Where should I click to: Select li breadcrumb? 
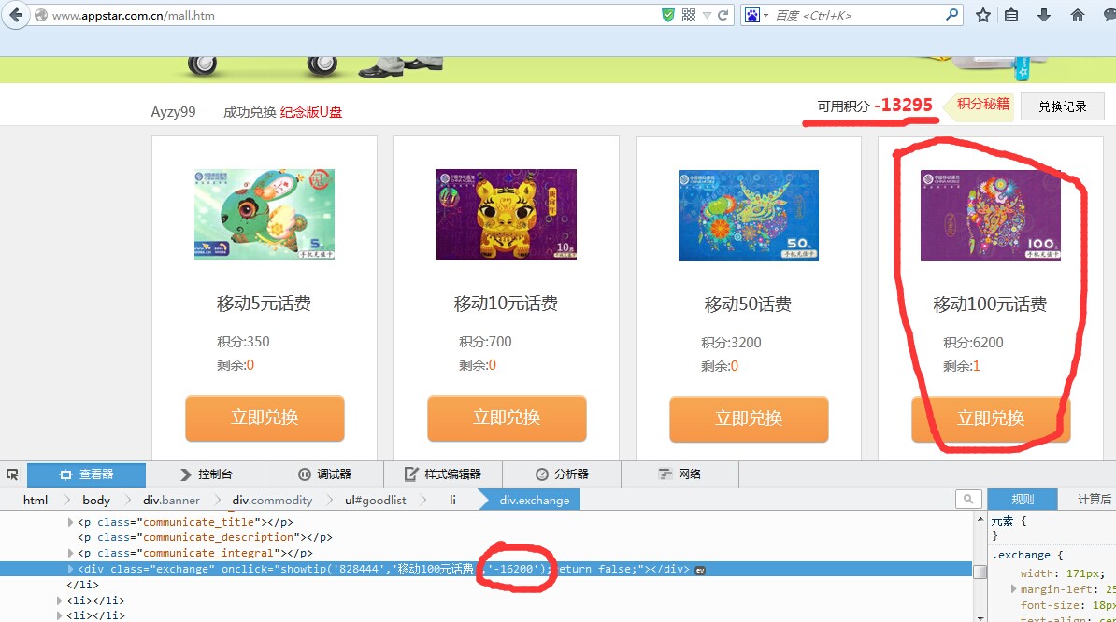pyautogui.click(x=452, y=501)
